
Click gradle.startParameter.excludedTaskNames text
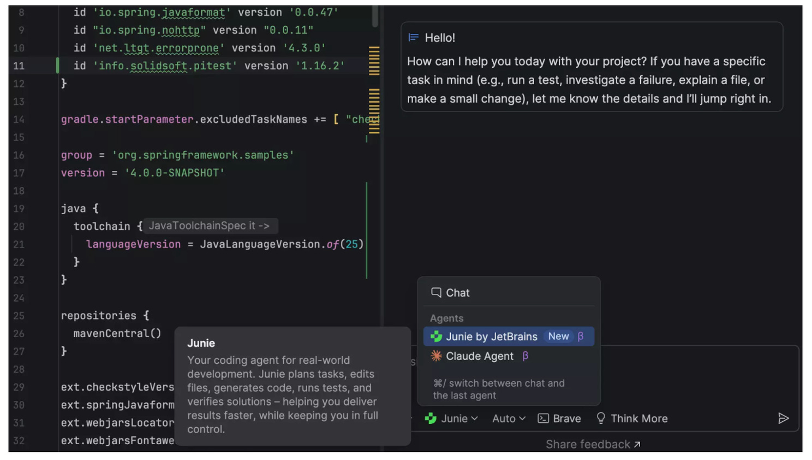pos(184,119)
